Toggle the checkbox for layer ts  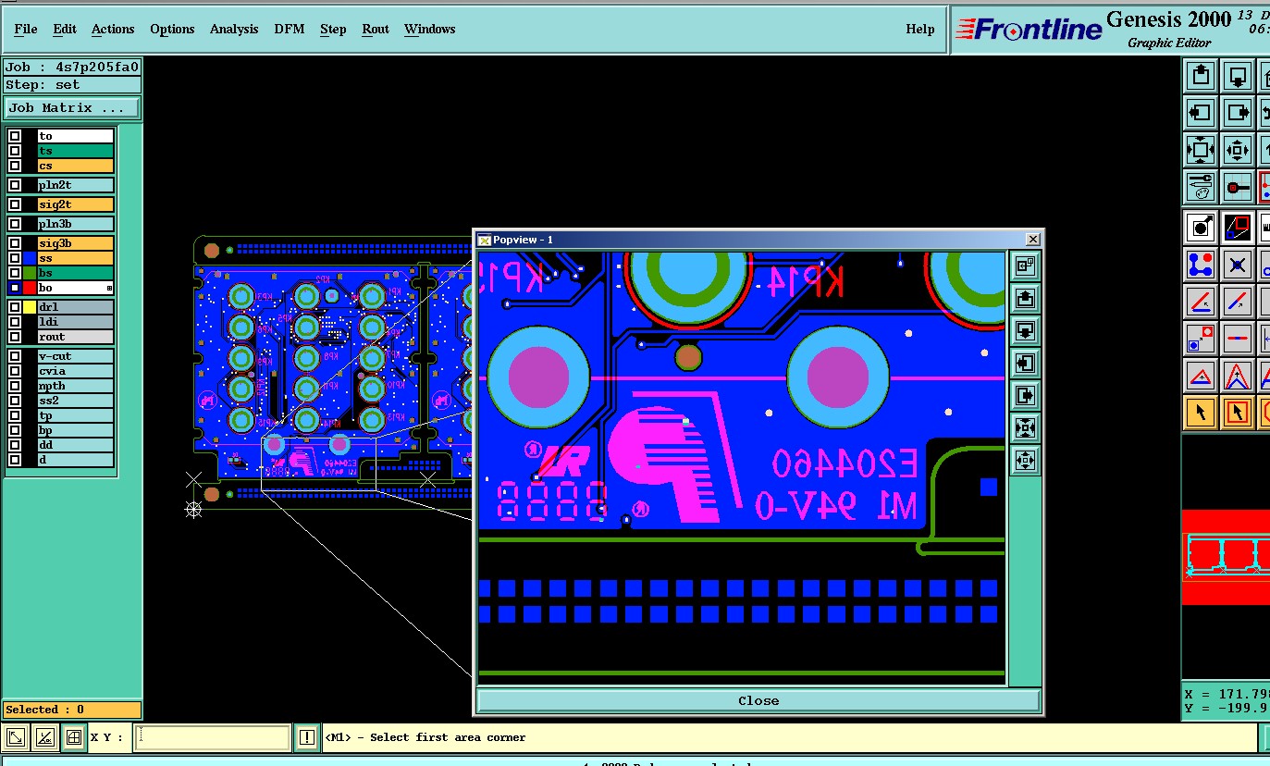coord(15,151)
